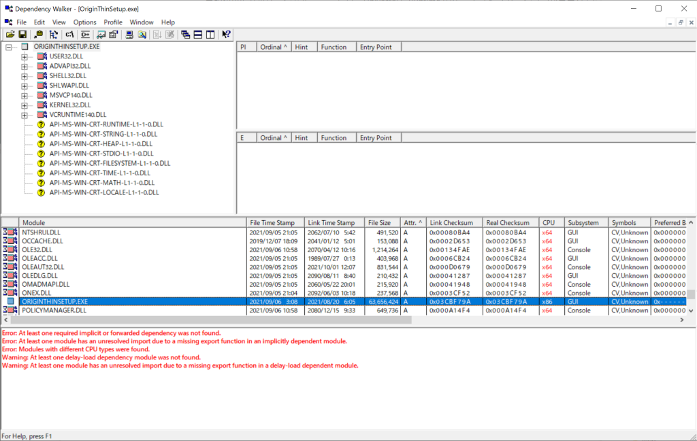Click the Context Help arrow-question icon

pyautogui.click(x=226, y=35)
